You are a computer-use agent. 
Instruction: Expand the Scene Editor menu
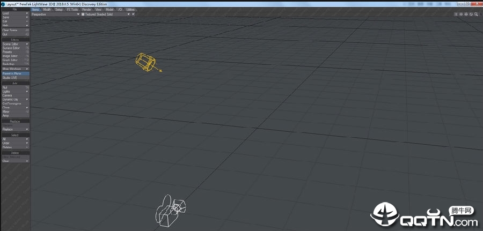(x=16, y=44)
